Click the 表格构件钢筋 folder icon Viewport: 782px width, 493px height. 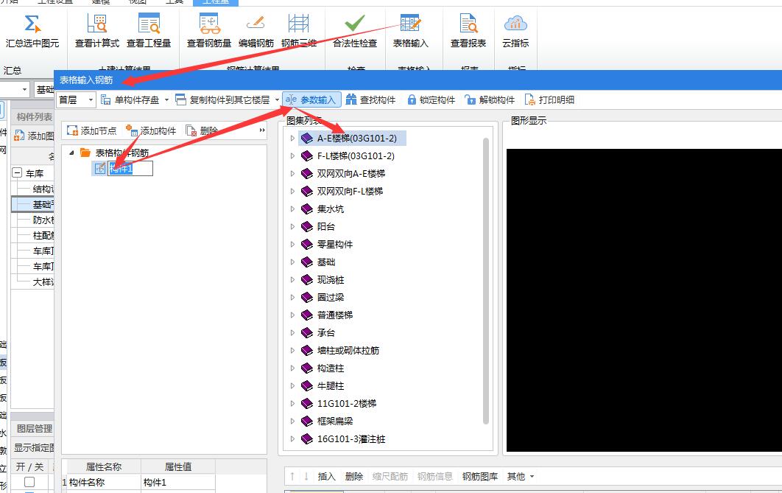(x=85, y=153)
